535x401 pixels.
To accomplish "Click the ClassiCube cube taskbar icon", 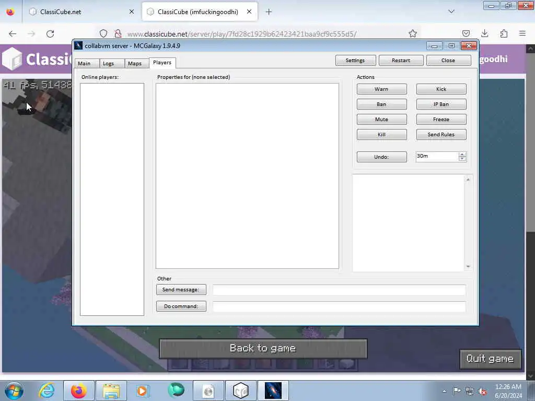I will 240,391.
